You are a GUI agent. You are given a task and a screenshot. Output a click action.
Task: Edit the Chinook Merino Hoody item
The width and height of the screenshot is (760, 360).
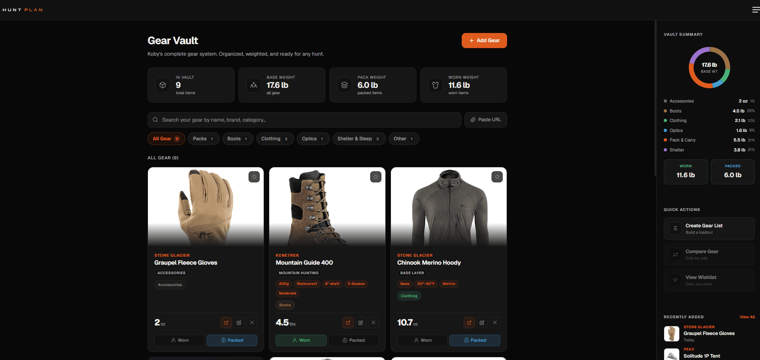click(x=482, y=323)
